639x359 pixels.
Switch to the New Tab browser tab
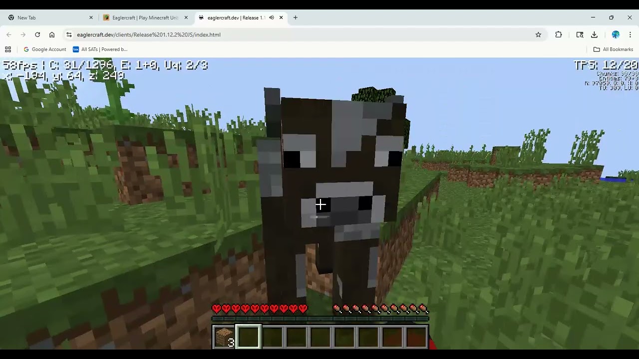pyautogui.click(x=50, y=17)
